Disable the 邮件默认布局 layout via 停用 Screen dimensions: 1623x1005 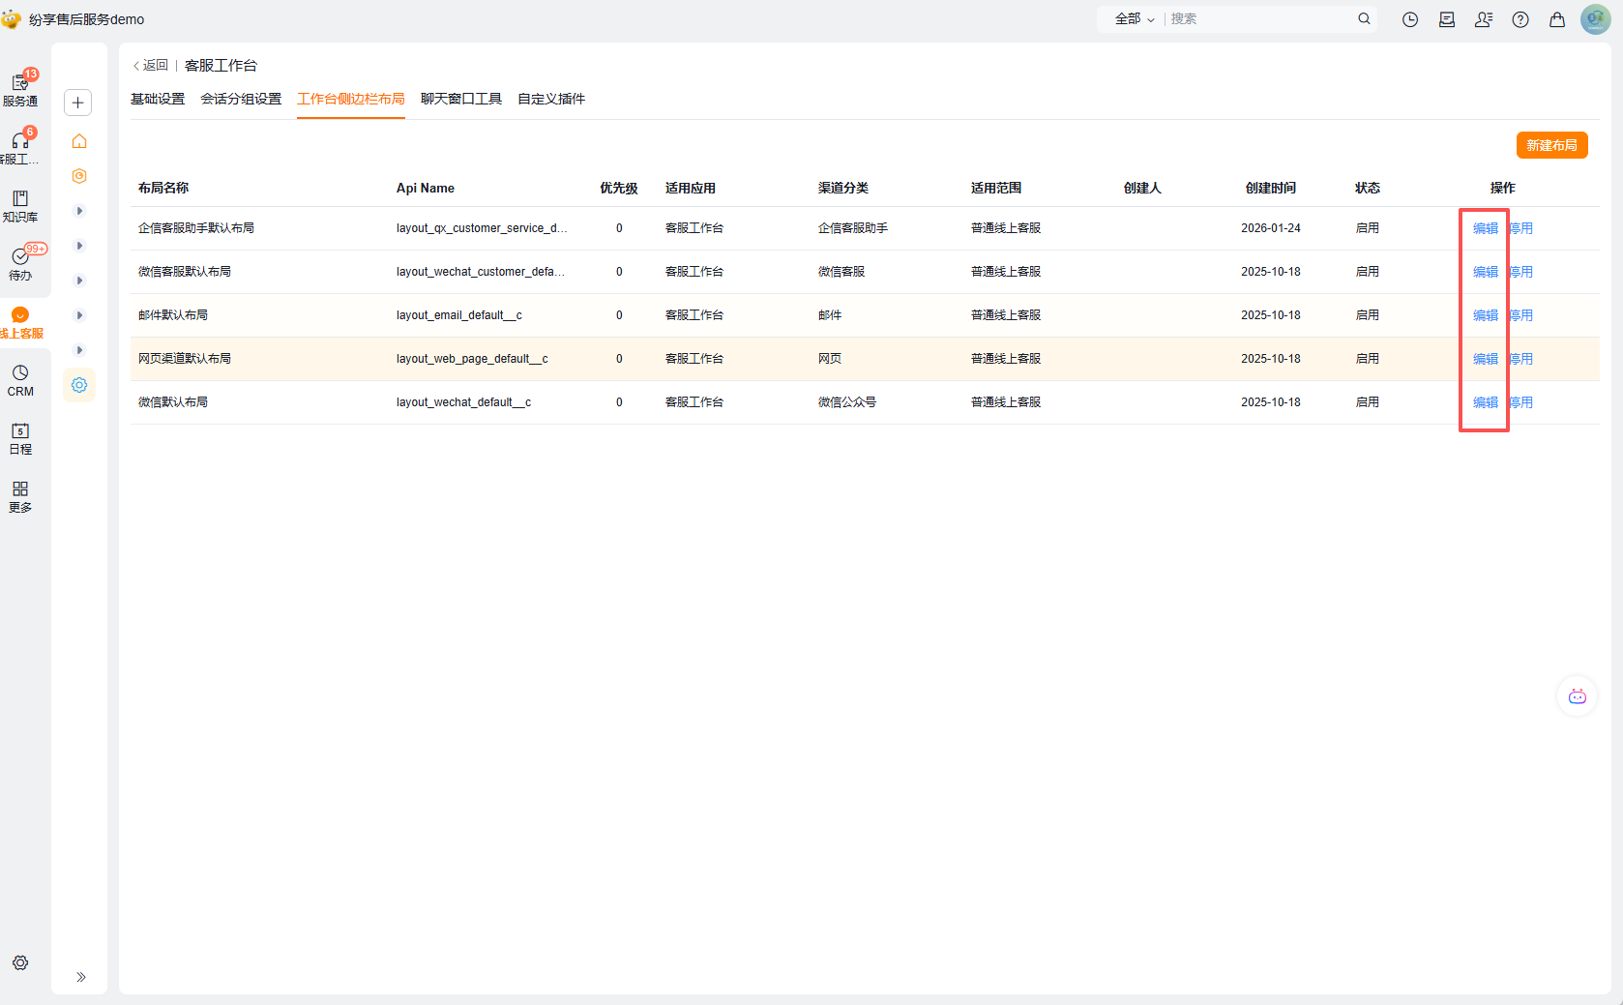tap(1521, 315)
